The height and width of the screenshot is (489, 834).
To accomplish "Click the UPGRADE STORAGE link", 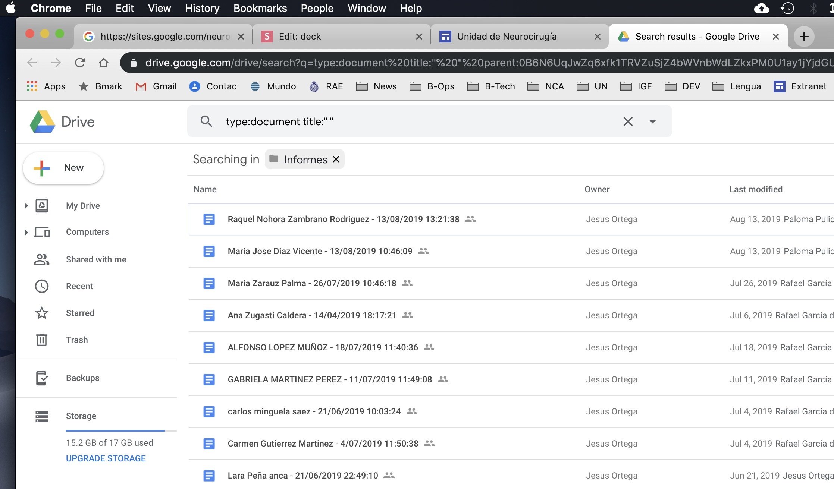I will pos(106,458).
